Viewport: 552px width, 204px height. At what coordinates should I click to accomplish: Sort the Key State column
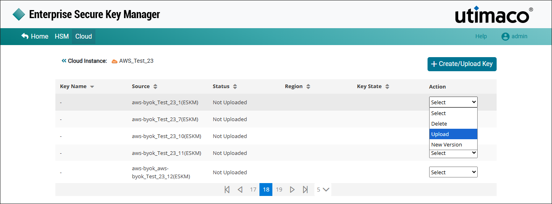387,87
